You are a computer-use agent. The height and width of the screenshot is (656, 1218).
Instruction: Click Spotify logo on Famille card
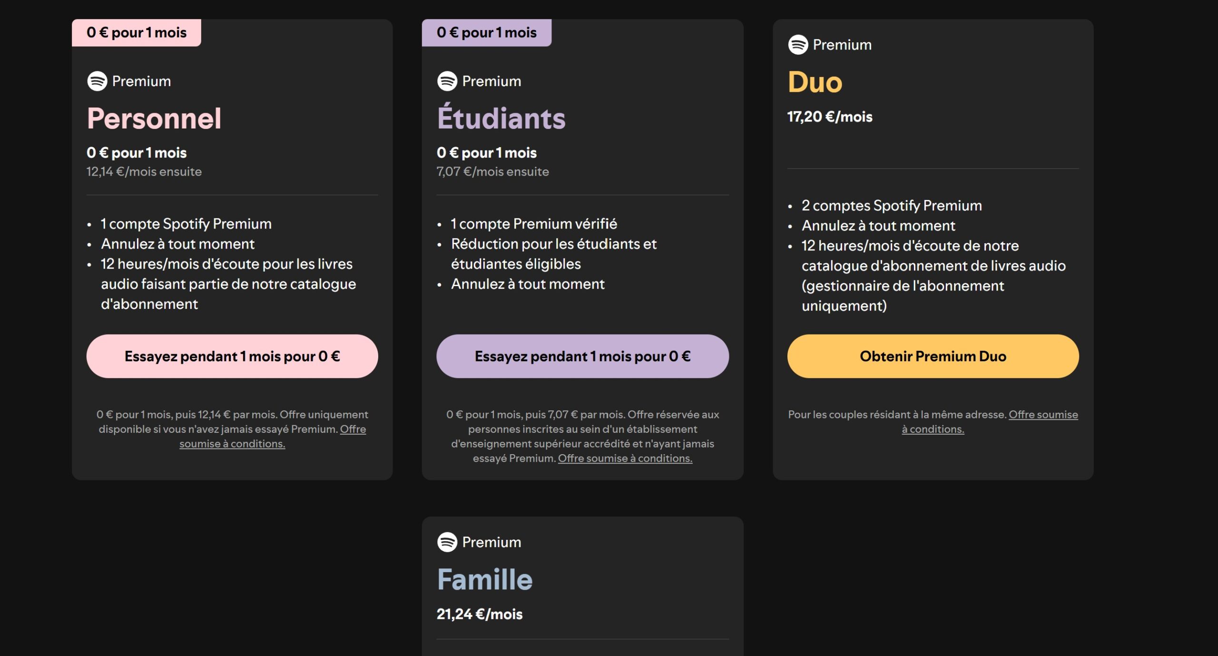447,542
